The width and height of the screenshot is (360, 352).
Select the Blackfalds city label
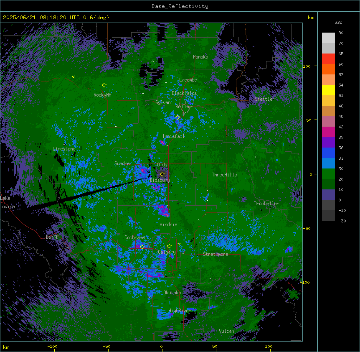click(x=184, y=93)
